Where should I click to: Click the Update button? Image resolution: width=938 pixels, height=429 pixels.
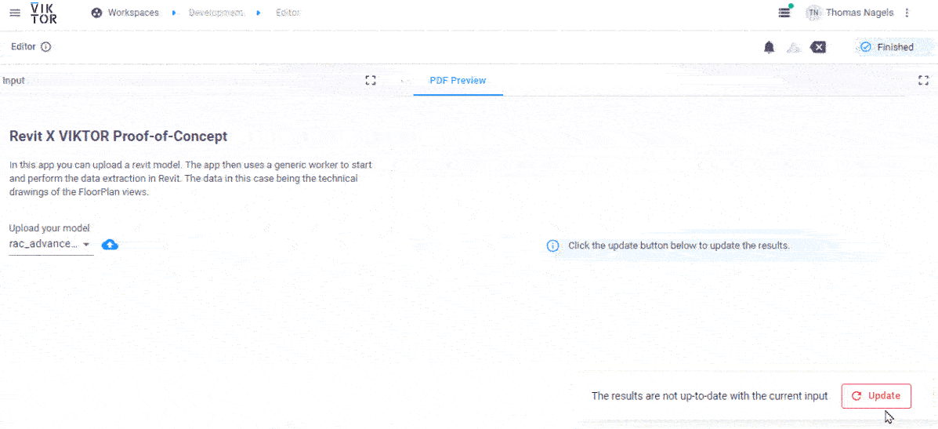pos(876,396)
